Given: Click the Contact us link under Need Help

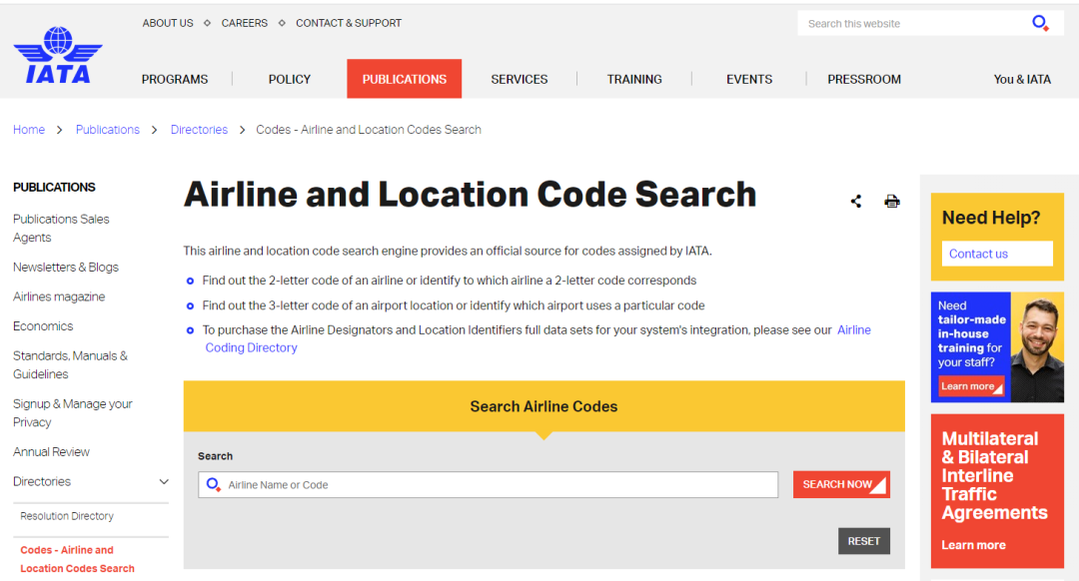Looking at the screenshot, I should click(978, 254).
